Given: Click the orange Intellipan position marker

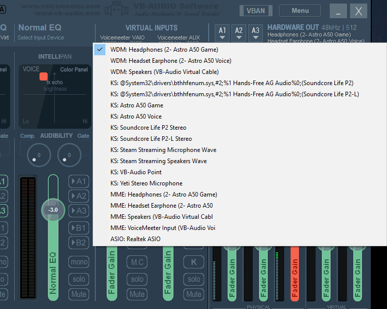Looking at the screenshot, I should [44, 76].
